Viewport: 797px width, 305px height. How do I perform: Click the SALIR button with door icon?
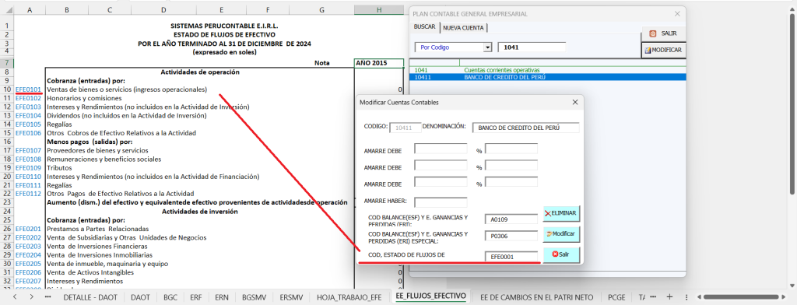point(663,33)
